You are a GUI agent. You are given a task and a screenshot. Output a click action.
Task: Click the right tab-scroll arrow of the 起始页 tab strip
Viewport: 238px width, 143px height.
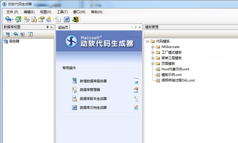tap(136, 27)
